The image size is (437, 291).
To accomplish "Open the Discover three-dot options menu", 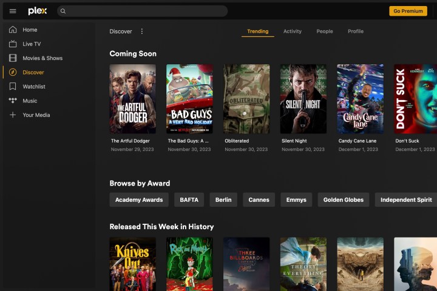I will tap(142, 32).
